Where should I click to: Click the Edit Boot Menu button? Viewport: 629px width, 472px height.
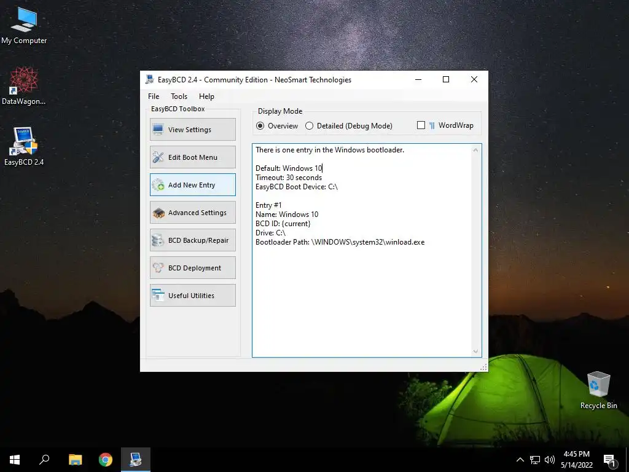(x=192, y=157)
